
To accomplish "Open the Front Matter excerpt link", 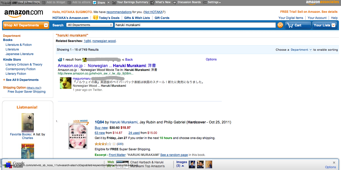I will [x=117, y=155].
